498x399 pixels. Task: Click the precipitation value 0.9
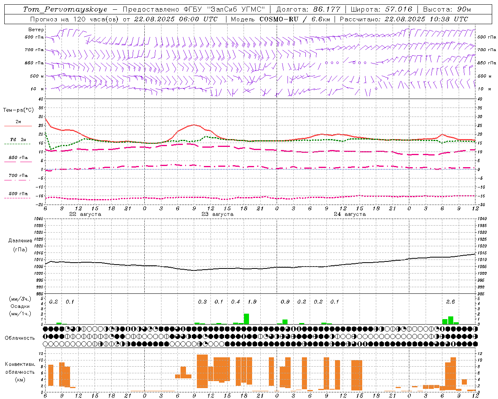click(285, 302)
